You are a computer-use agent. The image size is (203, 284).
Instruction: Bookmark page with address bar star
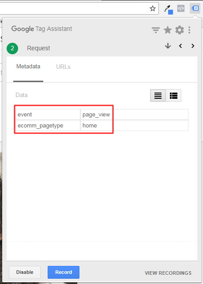pyautogui.click(x=153, y=8)
